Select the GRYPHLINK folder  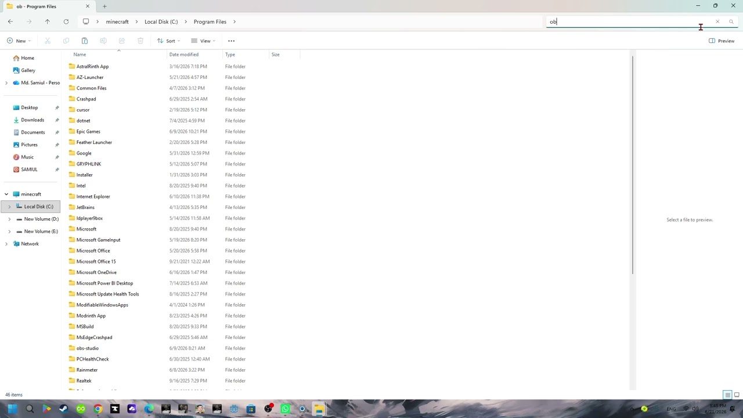(x=89, y=164)
